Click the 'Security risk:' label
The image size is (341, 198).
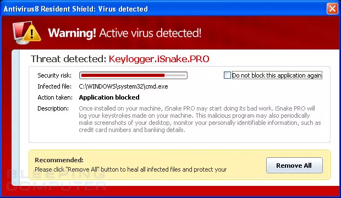54,75
